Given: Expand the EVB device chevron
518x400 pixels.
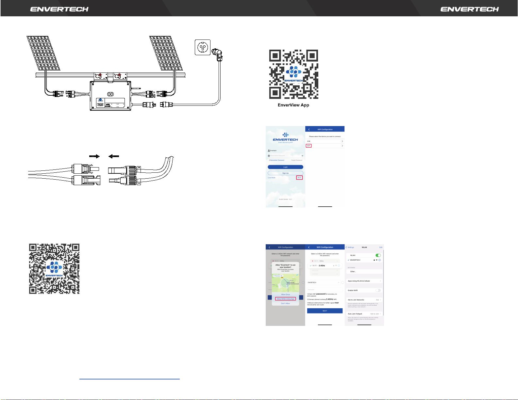Looking at the screenshot, I should tap(342, 141).
